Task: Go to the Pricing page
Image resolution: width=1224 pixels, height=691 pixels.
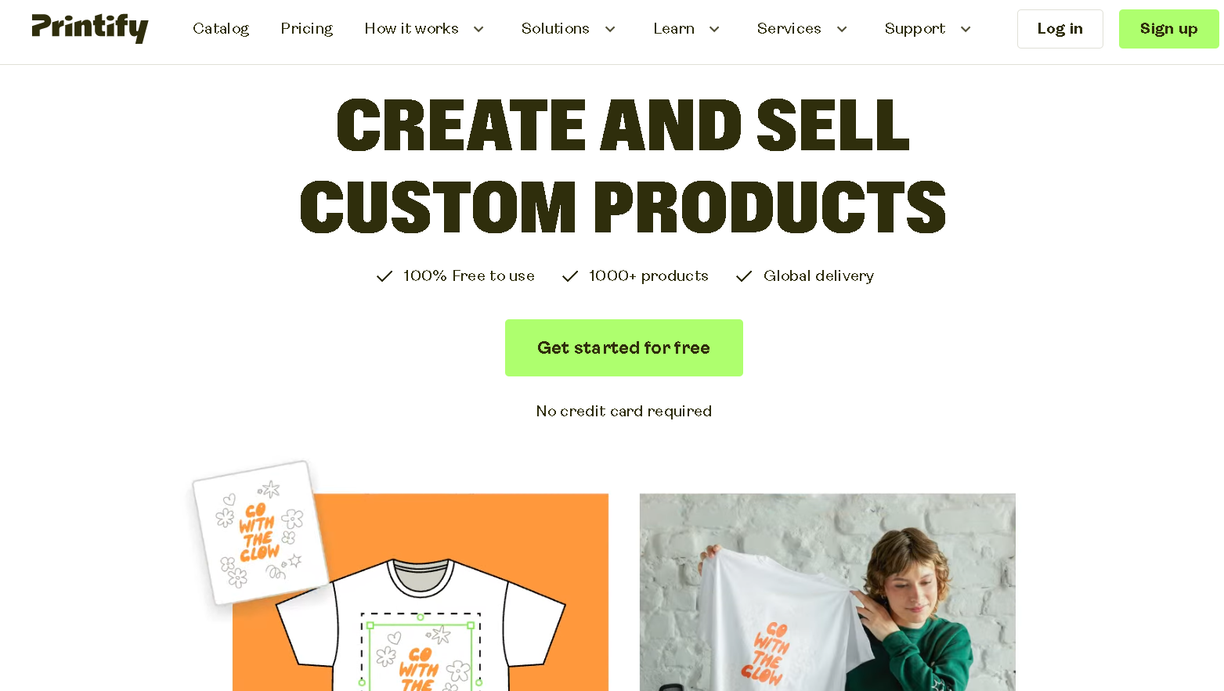Action: pyautogui.click(x=307, y=29)
